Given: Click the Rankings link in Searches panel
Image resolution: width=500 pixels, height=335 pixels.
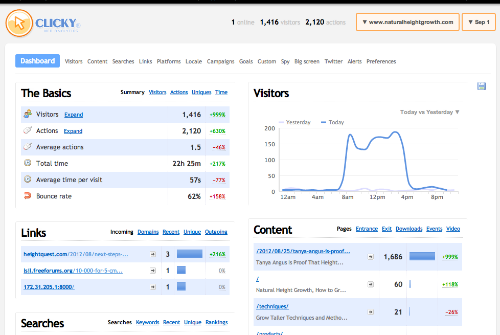Looking at the screenshot, I should (217, 322).
